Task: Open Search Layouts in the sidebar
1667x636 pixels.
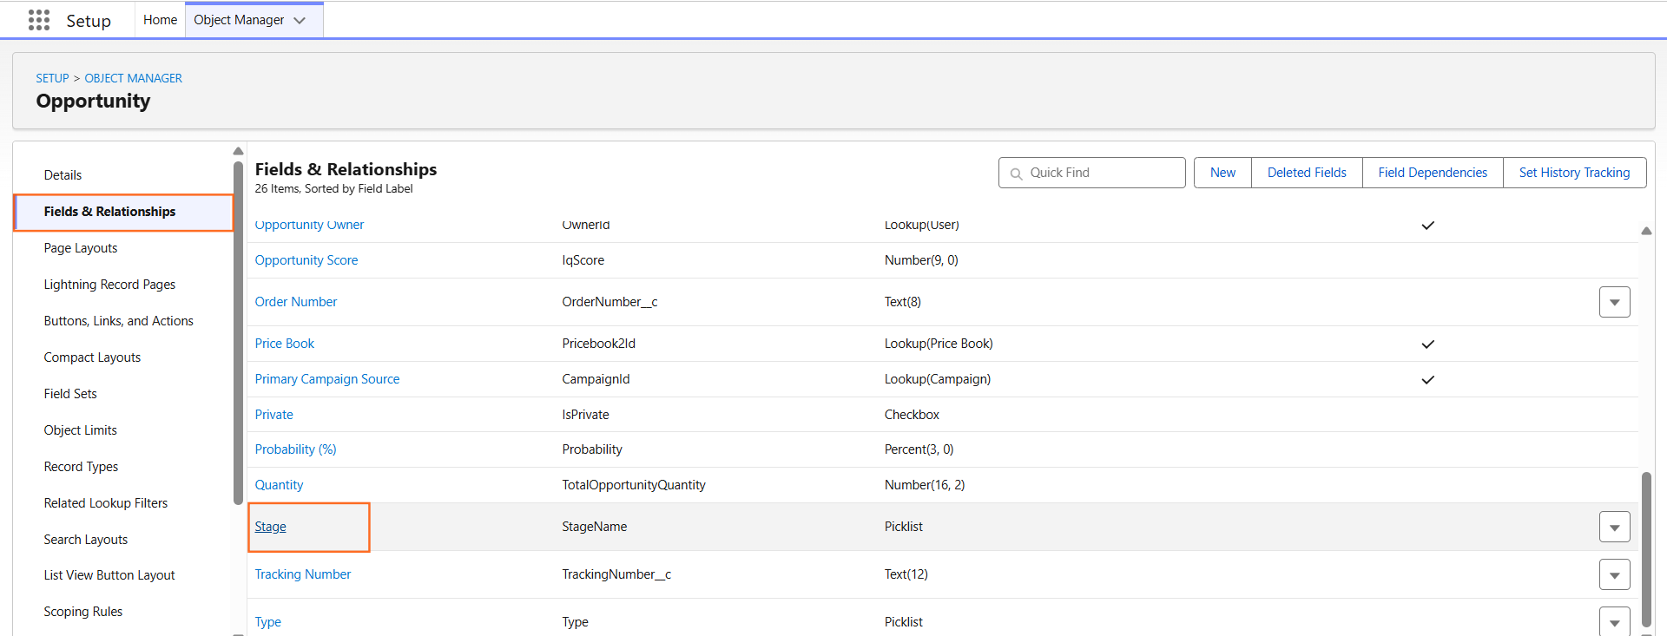Action: pyautogui.click(x=86, y=540)
